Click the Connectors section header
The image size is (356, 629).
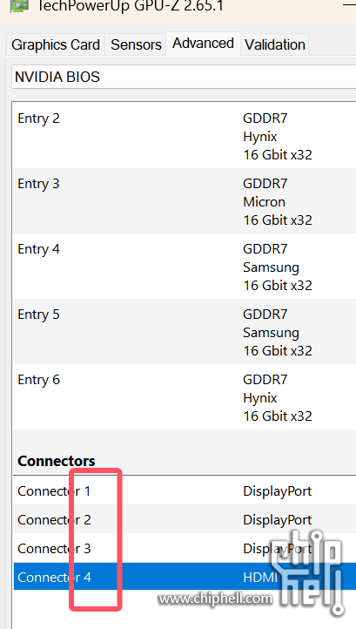57,461
